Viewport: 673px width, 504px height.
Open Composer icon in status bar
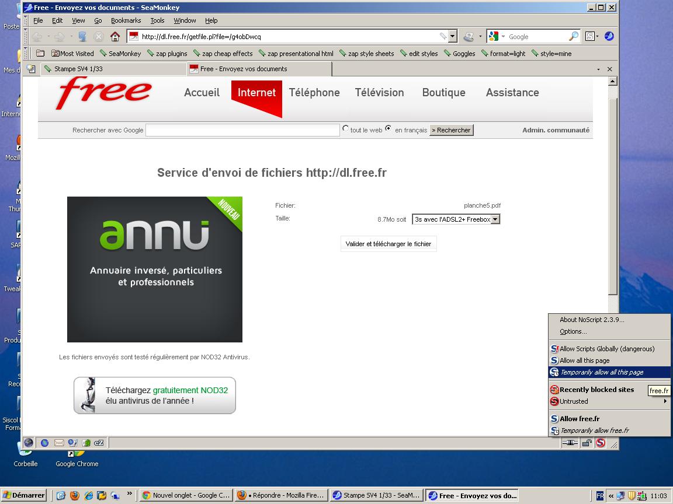click(x=72, y=443)
